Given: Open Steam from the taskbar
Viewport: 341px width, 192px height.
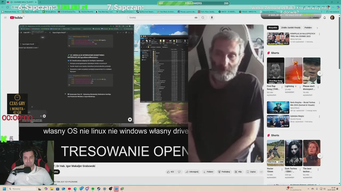Looking at the screenshot, I should point(99,189).
